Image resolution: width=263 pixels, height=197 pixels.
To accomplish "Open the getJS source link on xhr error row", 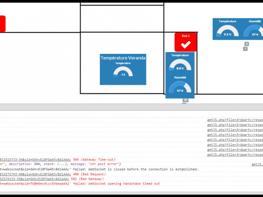I will [x=257, y=164].
